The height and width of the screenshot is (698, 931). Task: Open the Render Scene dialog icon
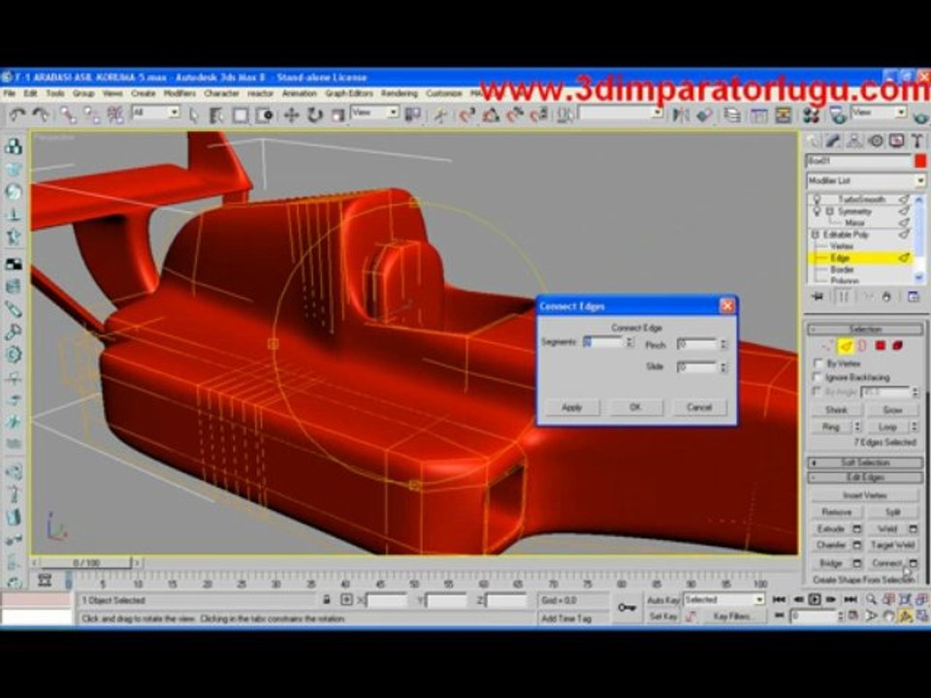[x=838, y=114]
